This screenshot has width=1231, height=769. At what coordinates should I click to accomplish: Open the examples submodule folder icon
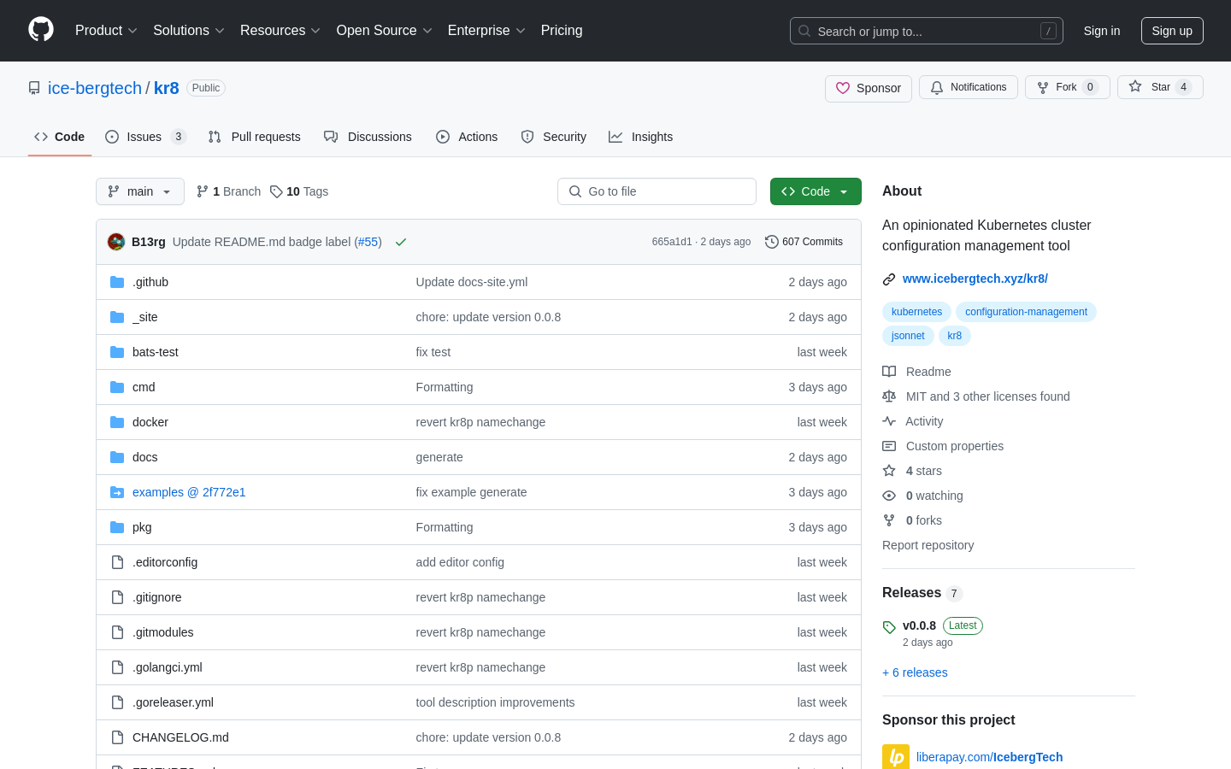click(117, 492)
